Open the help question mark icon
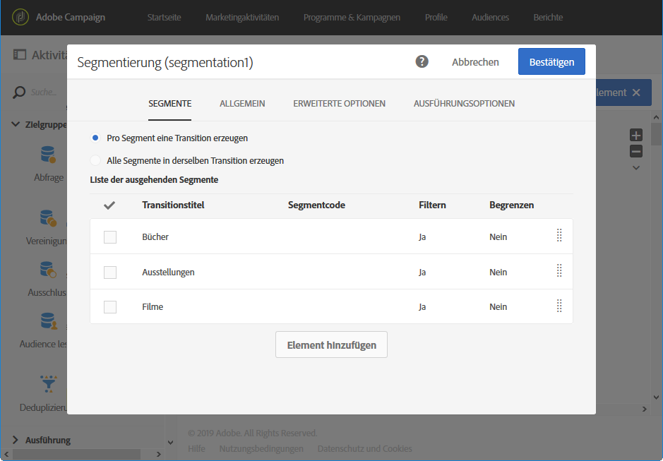 [x=422, y=61]
